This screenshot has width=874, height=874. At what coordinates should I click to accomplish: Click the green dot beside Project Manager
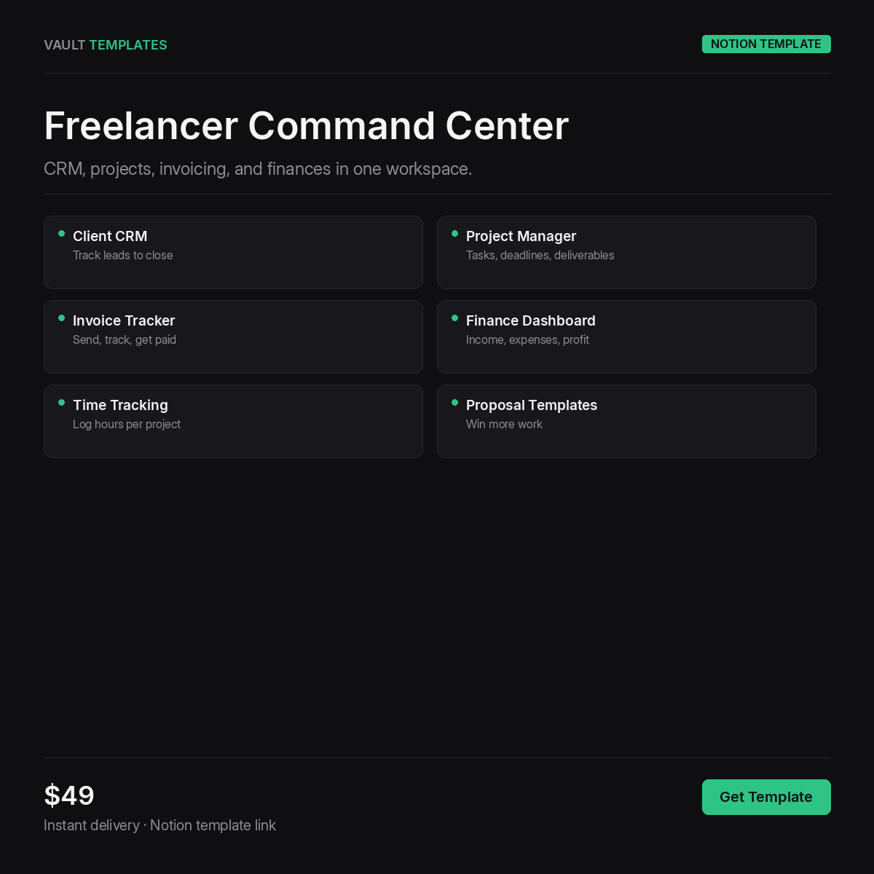click(x=455, y=234)
